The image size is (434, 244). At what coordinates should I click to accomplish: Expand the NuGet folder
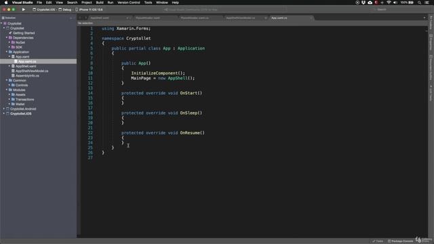pos(9,42)
